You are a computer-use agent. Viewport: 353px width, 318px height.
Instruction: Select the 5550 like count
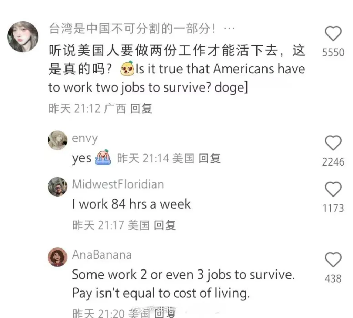click(x=333, y=52)
